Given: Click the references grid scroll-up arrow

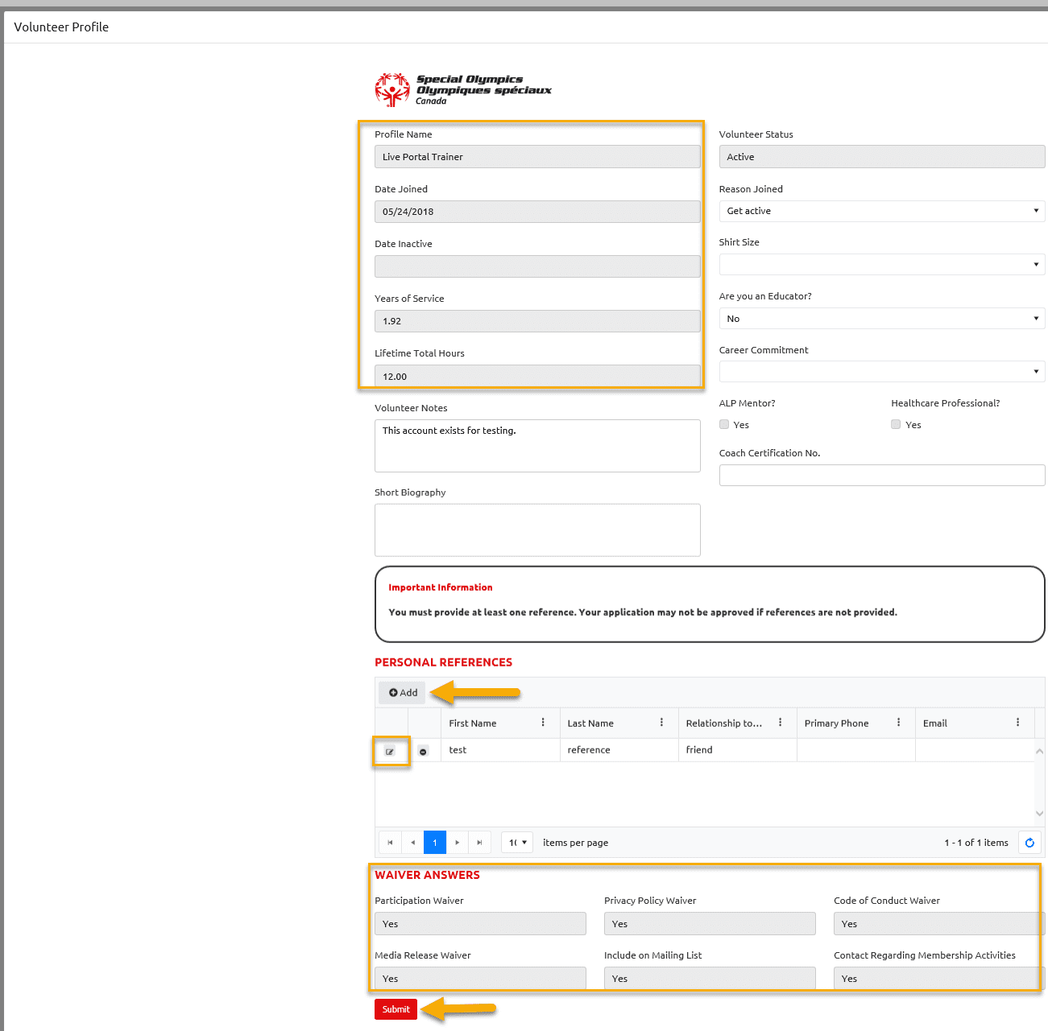Looking at the screenshot, I should coord(1039,751).
